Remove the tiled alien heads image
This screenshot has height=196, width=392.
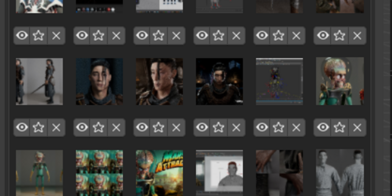[x=116, y=127]
